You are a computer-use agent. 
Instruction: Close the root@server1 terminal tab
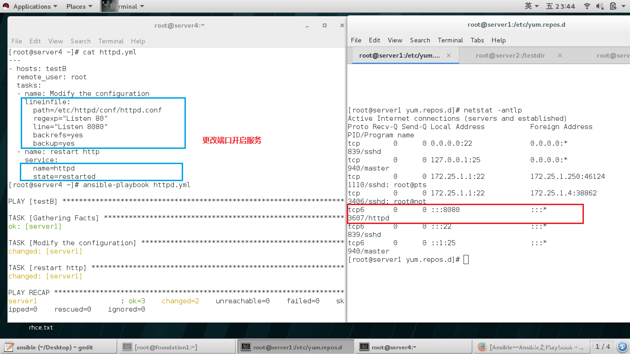[x=449, y=55]
